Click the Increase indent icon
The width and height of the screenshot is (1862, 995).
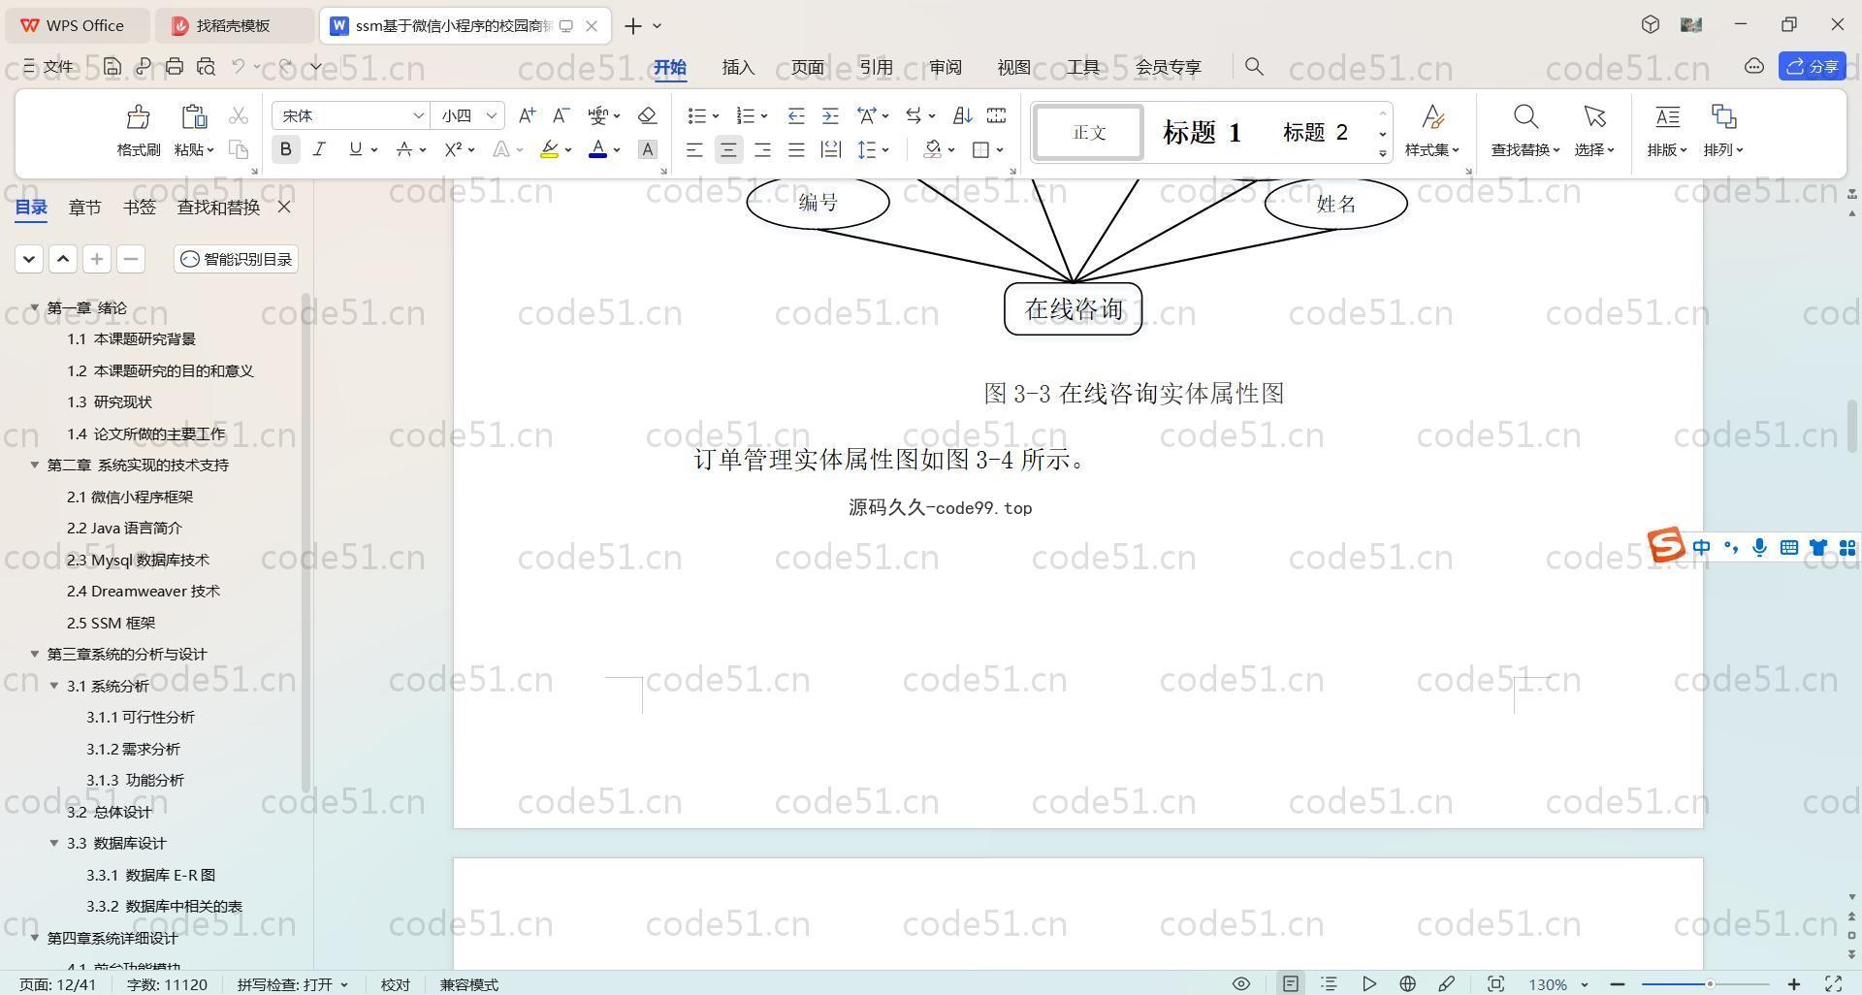pyautogui.click(x=830, y=115)
